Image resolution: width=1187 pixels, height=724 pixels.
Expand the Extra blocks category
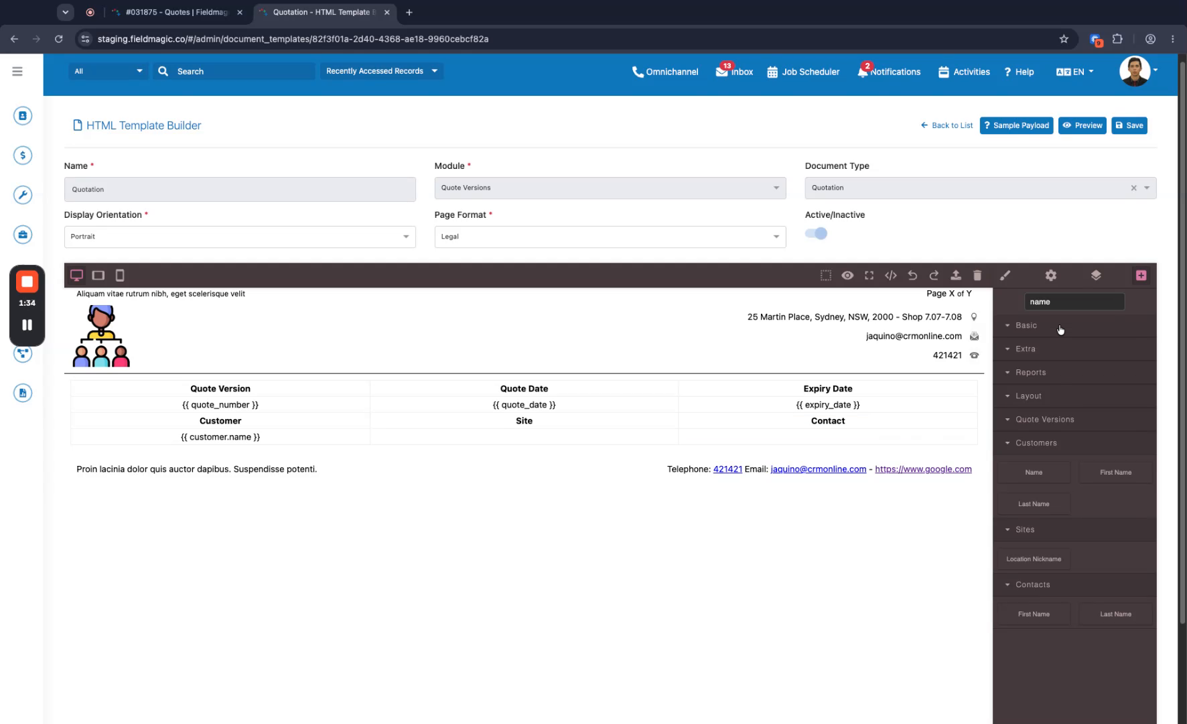click(x=1074, y=349)
